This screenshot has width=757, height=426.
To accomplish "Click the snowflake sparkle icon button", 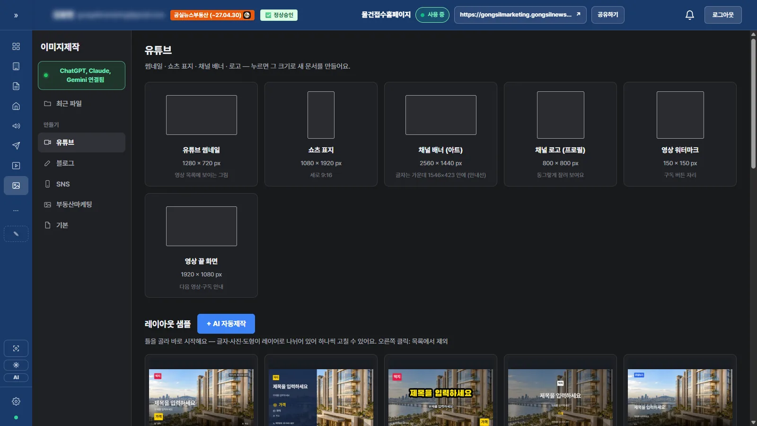I will click(16, 365).
